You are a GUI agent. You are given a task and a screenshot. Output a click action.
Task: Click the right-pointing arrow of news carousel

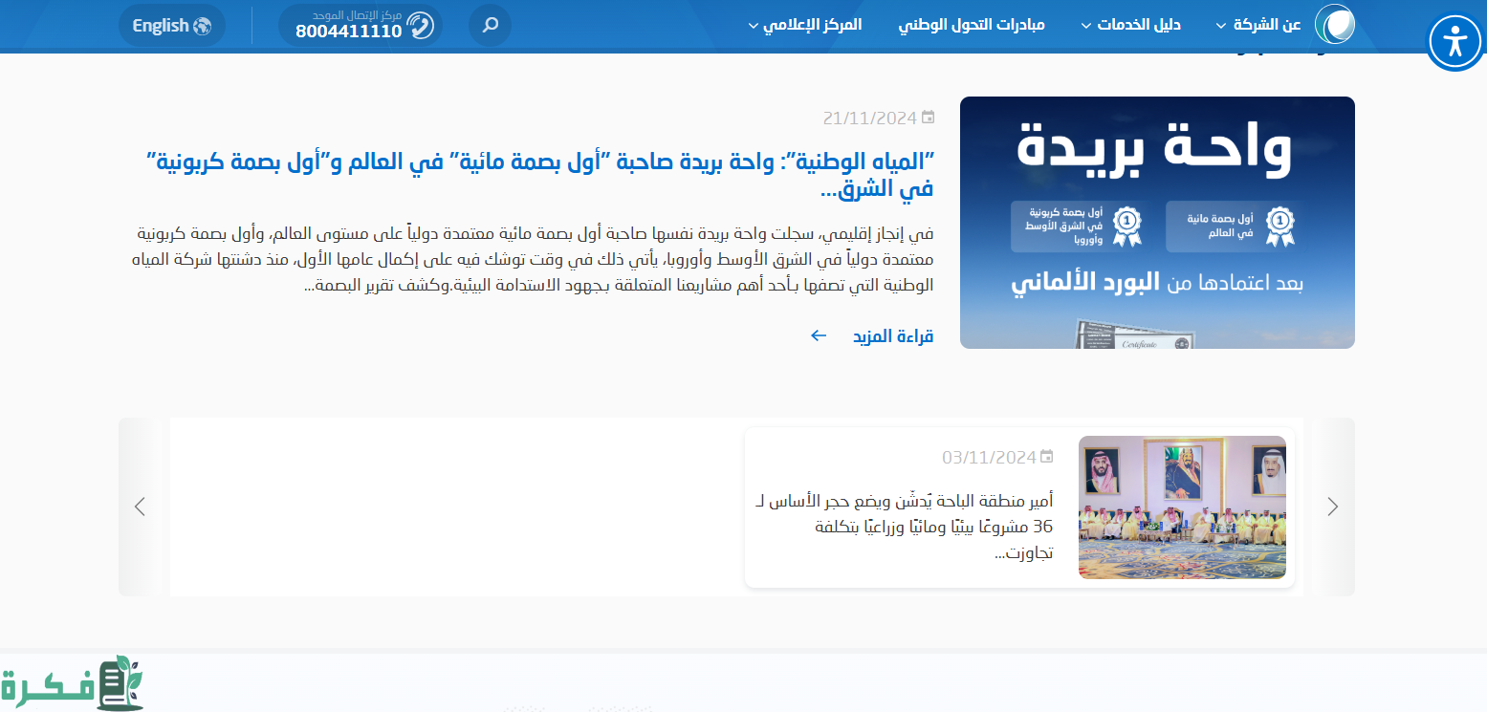[1332, 507]
